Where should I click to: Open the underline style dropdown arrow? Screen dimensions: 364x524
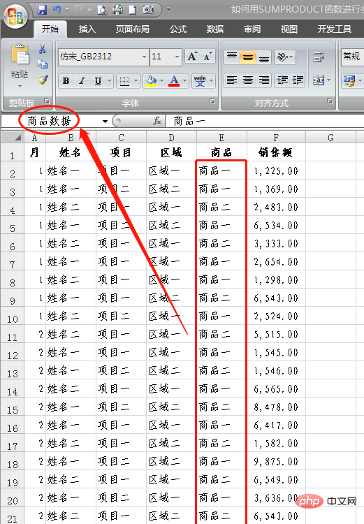pyautogui.click(x=109, y=81)
